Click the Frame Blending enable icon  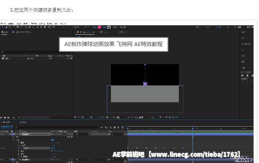pos(115,127)
